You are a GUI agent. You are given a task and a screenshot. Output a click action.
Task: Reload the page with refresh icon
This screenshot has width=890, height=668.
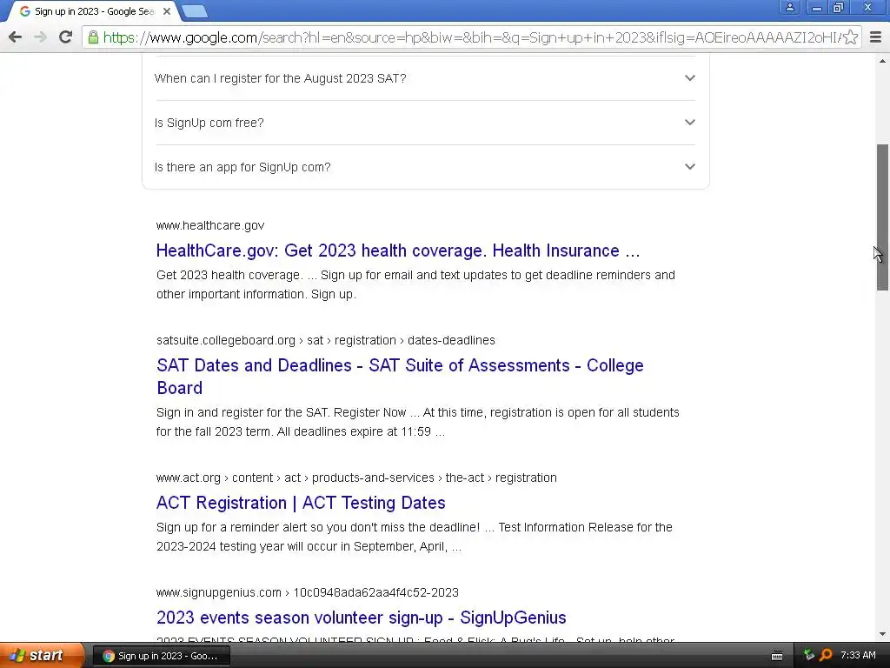pos(65,37)
